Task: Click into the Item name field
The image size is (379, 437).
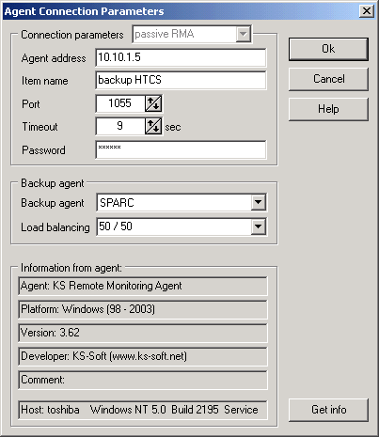Action: click(181, 80)
